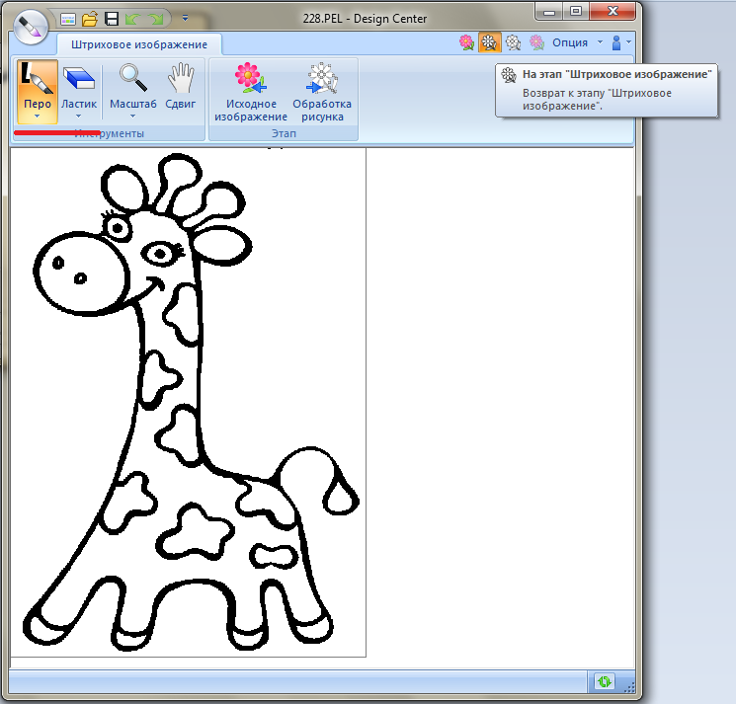Open the quick access toolbar customize arrow
Viewport: 736px width, 704px height.
[x=185, y=18]
